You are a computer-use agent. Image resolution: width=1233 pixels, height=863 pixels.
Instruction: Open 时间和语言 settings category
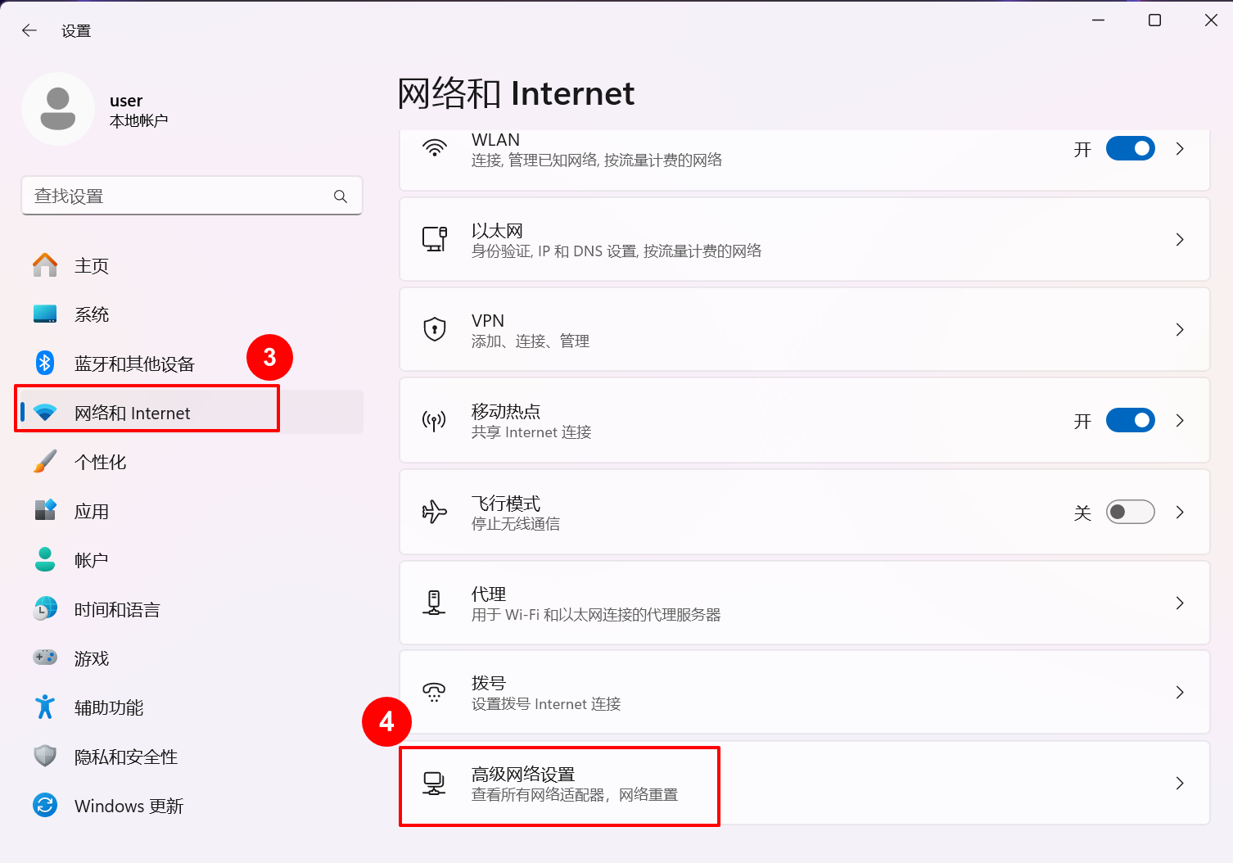tap(192, 609)
